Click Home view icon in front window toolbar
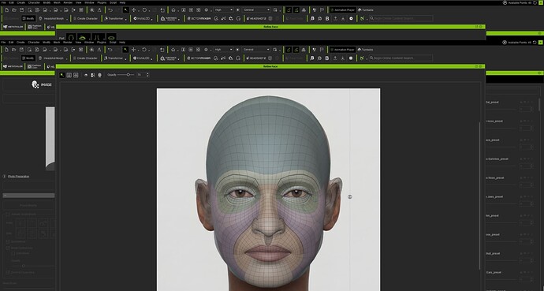 point(173,50)
